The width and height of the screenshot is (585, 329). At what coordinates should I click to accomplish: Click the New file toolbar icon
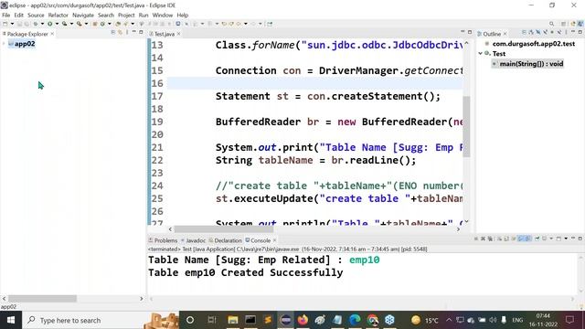[x=5, y=24]
